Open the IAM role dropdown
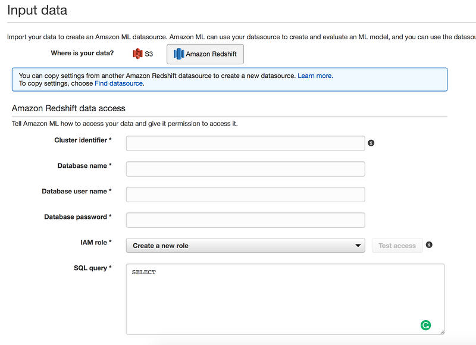The width and height of the screenshot is (476, 345). pos(245,246)
